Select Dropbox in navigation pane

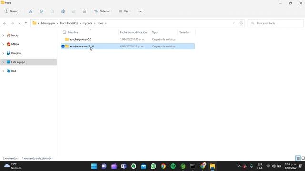point(16,53)
